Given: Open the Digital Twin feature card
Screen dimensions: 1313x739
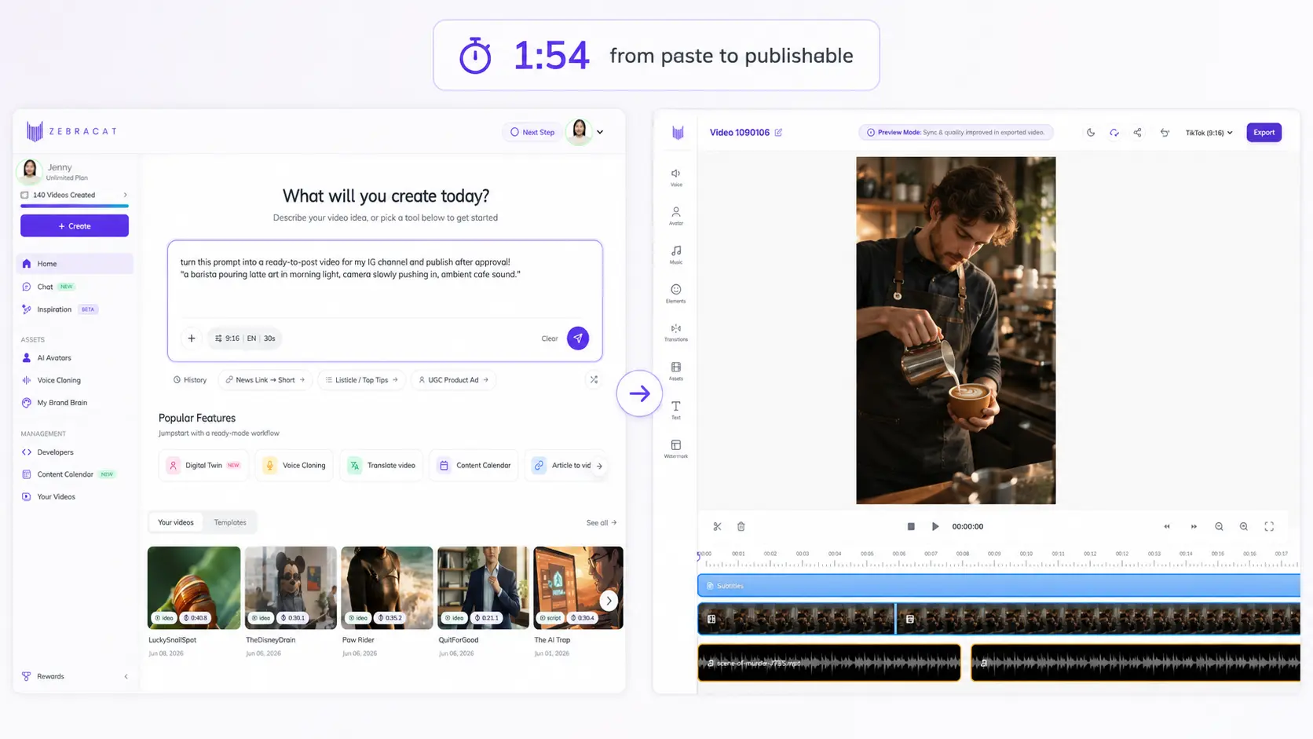Looking at the screenshot, I should click(203, 465).
